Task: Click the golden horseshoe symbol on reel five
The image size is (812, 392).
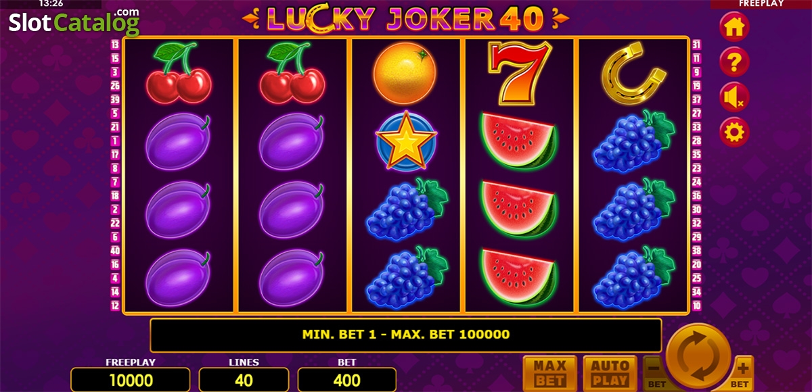Action: (x=630, y=74)
